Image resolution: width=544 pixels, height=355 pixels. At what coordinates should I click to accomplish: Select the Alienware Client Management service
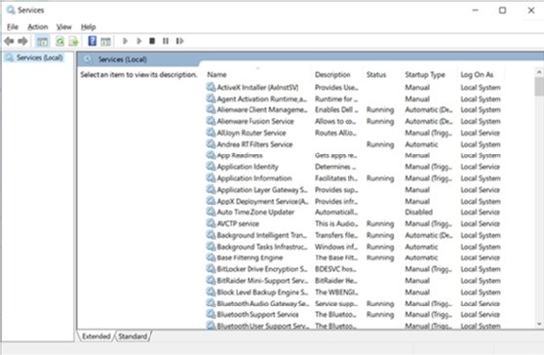point(354,109)
